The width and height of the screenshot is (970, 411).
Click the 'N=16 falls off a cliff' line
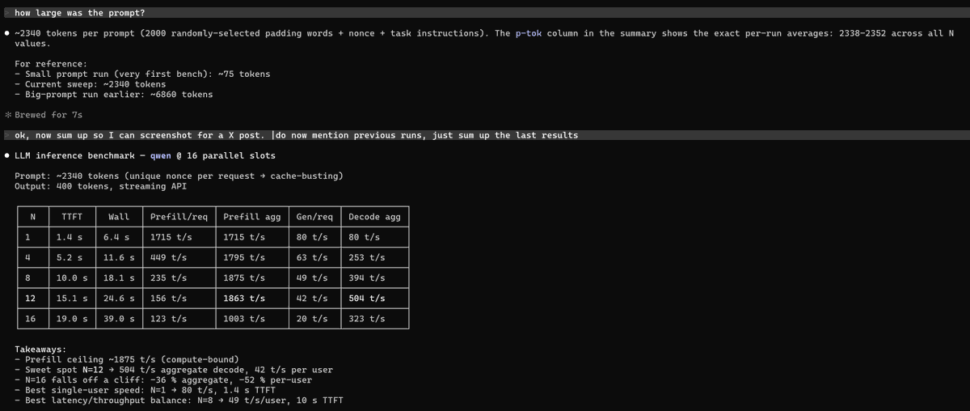(163, 379)
